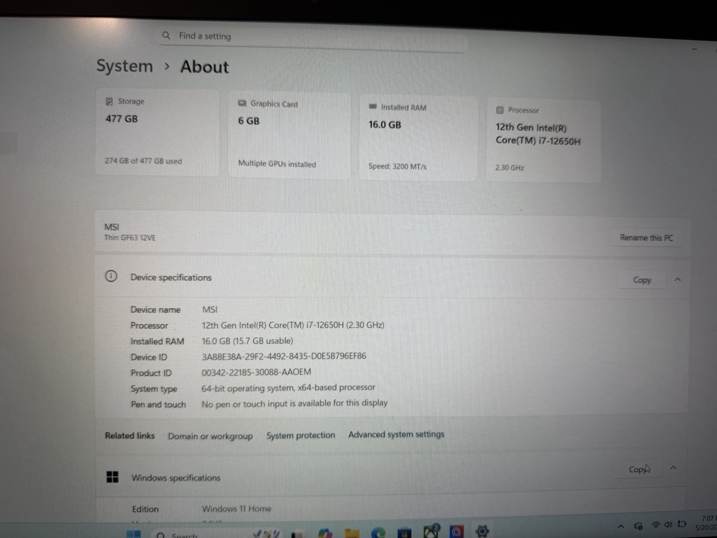
Task: Select the System type value text
Action: 288,387
